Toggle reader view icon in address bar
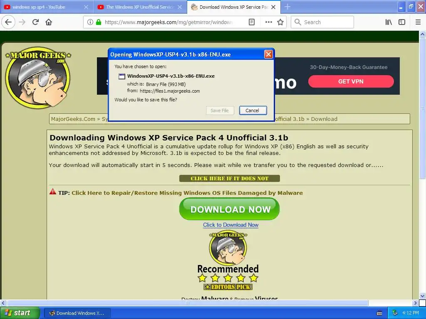Screen dimensions: 426x319 252,22
